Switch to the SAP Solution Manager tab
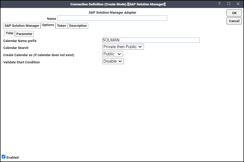Screen dimensions: 244x162 [22, 26]
